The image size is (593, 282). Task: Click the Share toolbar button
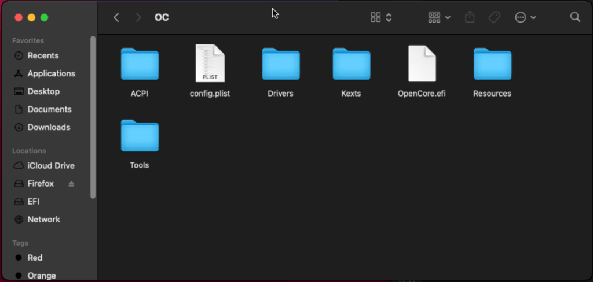point(470,17)
